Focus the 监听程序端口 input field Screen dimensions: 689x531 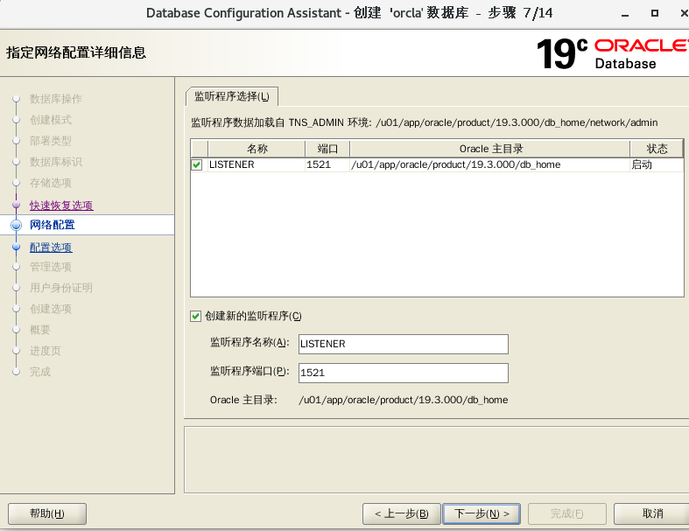click(x=403, y=373)
